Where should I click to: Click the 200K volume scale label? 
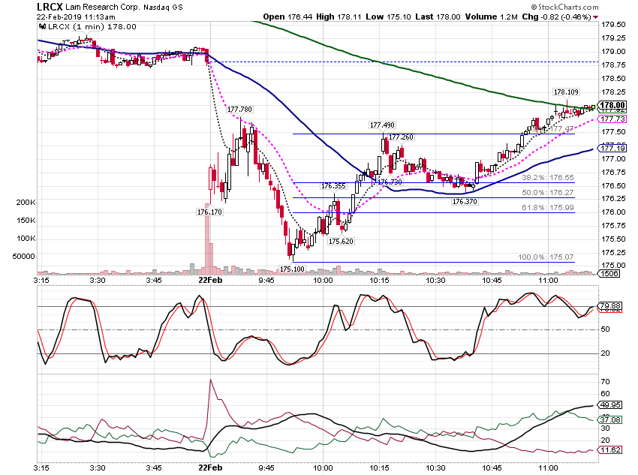point(26,202)
